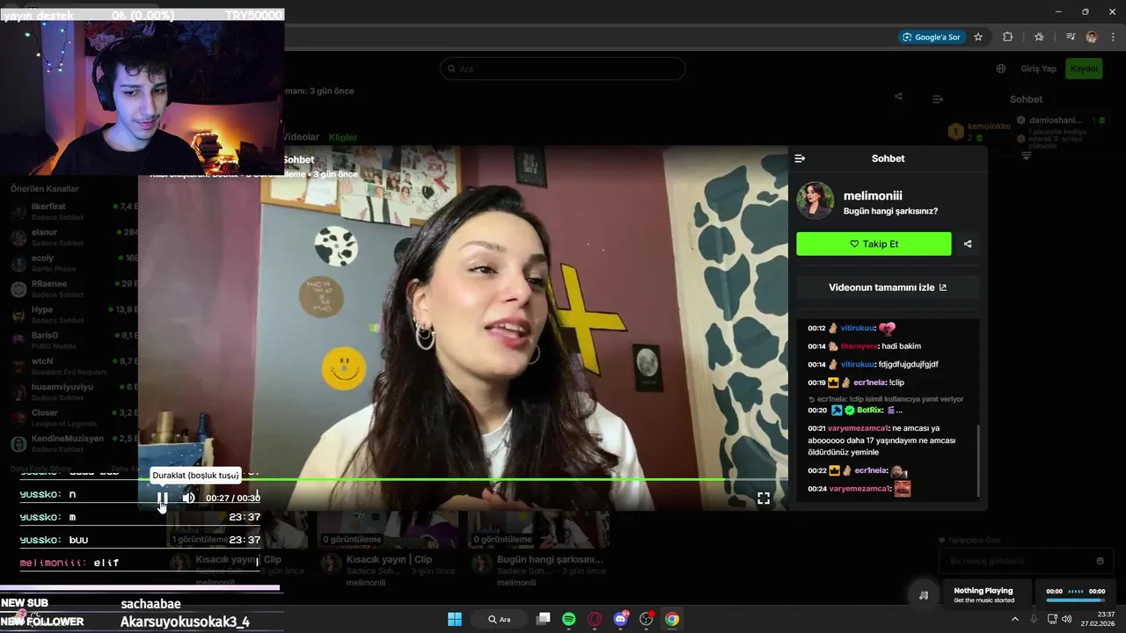Click the background page share icon

(898, 97)
